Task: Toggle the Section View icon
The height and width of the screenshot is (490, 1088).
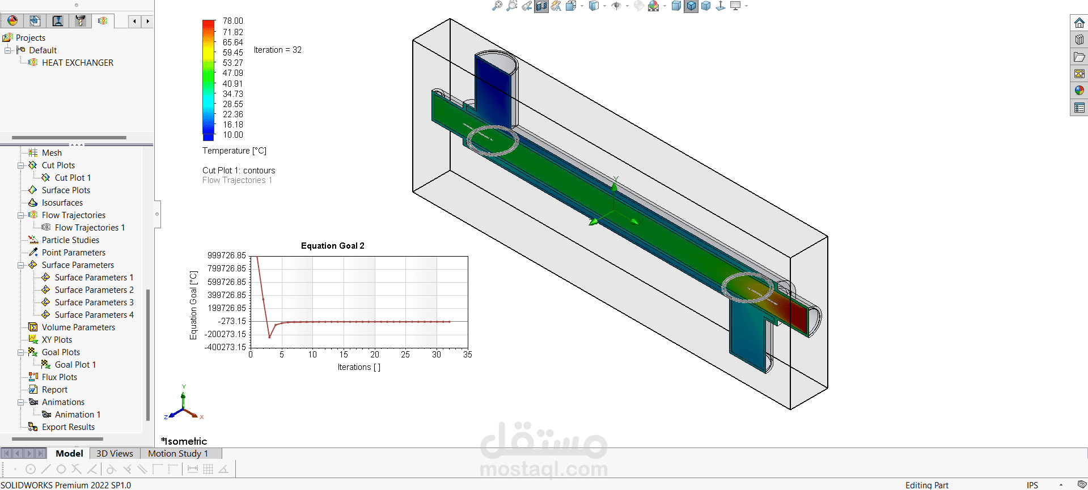Action: point(541,6)
